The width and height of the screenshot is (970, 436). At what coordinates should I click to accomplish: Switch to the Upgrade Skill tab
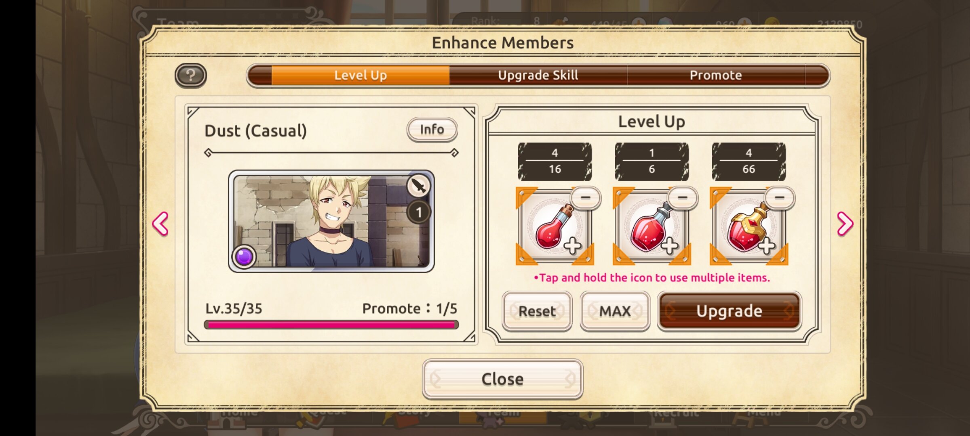click(538, 75)
